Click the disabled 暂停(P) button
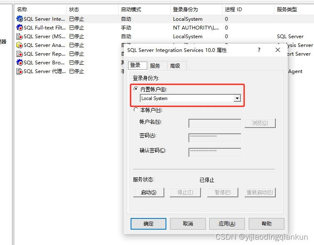Viewport: 314px width, 245px height. pyautogui.click(x=223, y=192)
